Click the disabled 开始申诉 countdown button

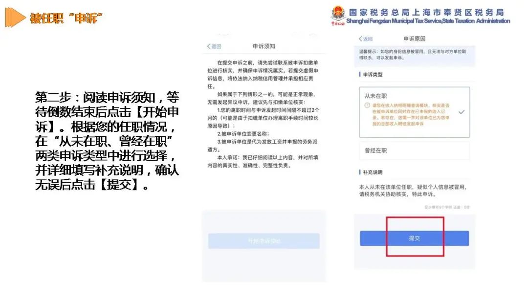pos(264,241)
